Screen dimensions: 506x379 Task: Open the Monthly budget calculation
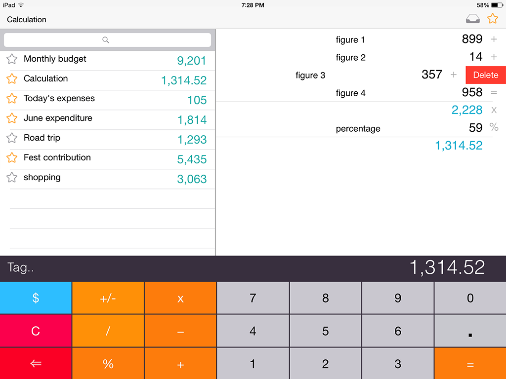click(x=107, y=60)
